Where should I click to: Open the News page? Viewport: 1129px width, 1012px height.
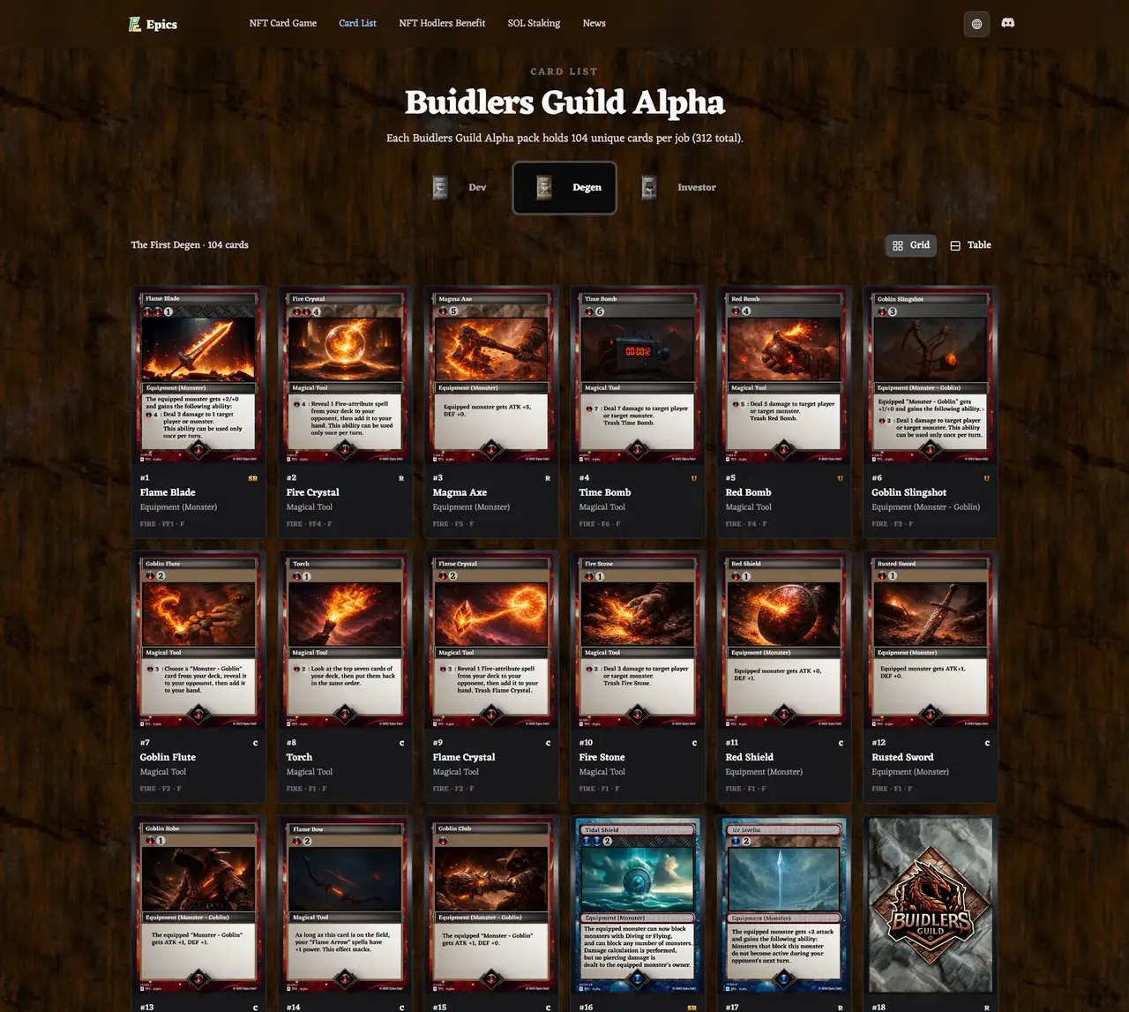click(x=594, y=23)
